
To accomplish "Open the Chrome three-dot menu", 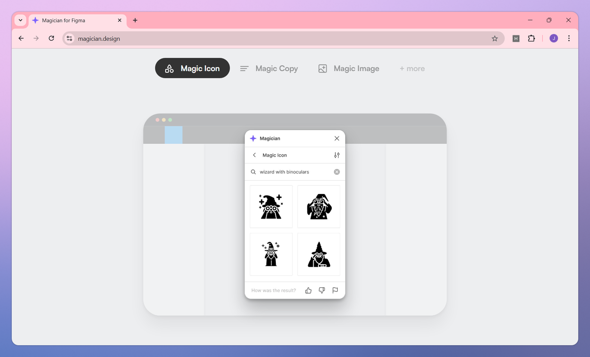I will (x=569, y=38).
